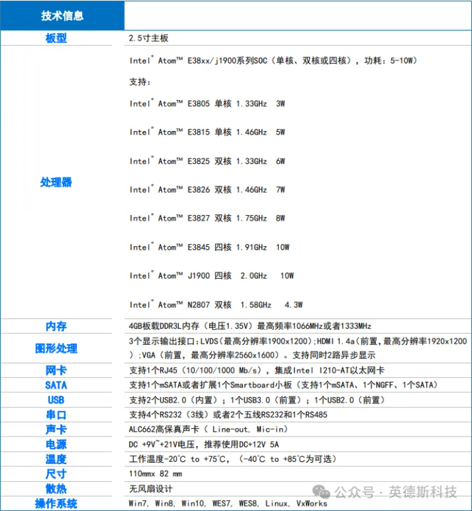
Task: Click the 温度 row label
Action: 56,459
